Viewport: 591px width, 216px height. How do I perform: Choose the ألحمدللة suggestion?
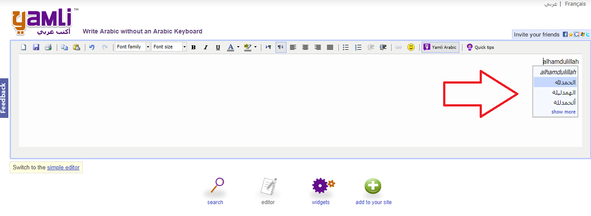(x=555, y=103)
